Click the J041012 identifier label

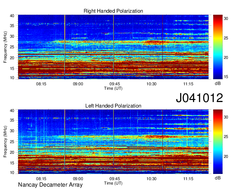199,98
